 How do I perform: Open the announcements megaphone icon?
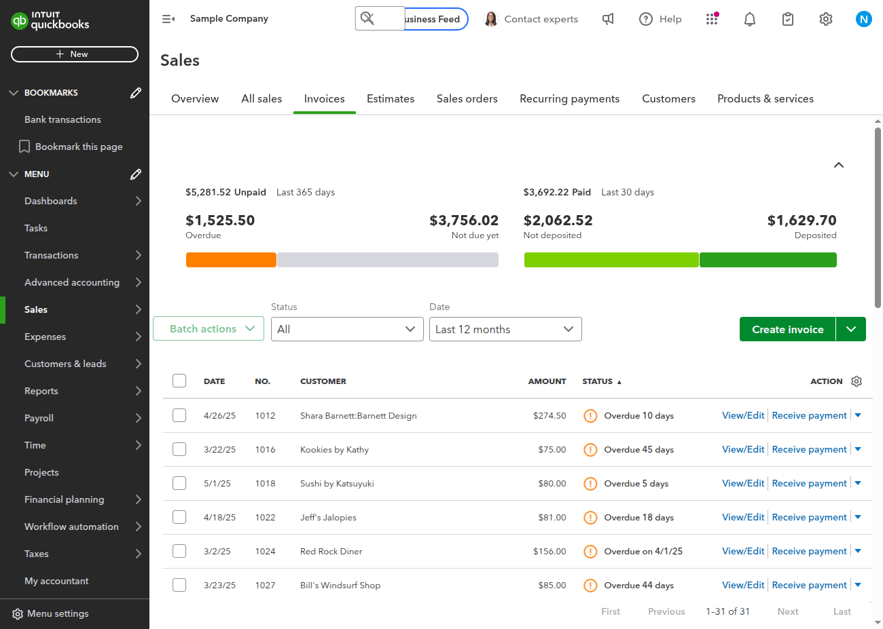point(608,19)
